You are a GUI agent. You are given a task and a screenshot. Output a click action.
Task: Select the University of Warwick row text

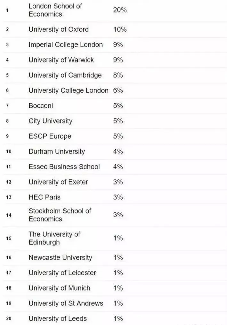pos(61,60)
